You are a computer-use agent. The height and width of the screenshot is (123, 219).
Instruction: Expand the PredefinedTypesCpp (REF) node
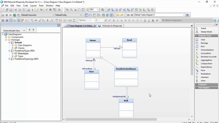(x=9, y=59)
